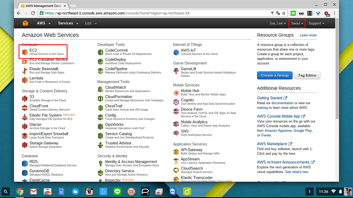Open Chrome from the shelf
353x198 pixels.
(x=20, y=192)
